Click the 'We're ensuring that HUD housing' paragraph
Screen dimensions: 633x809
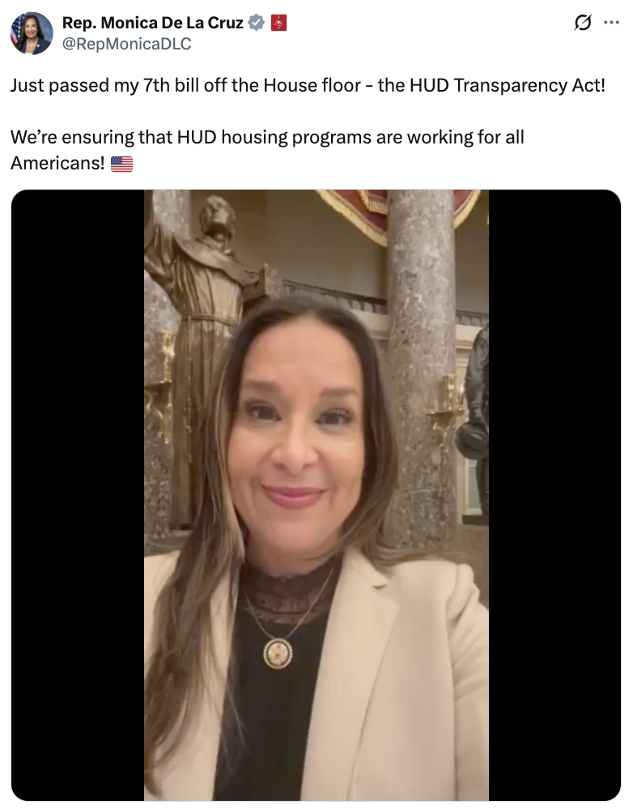267,150
